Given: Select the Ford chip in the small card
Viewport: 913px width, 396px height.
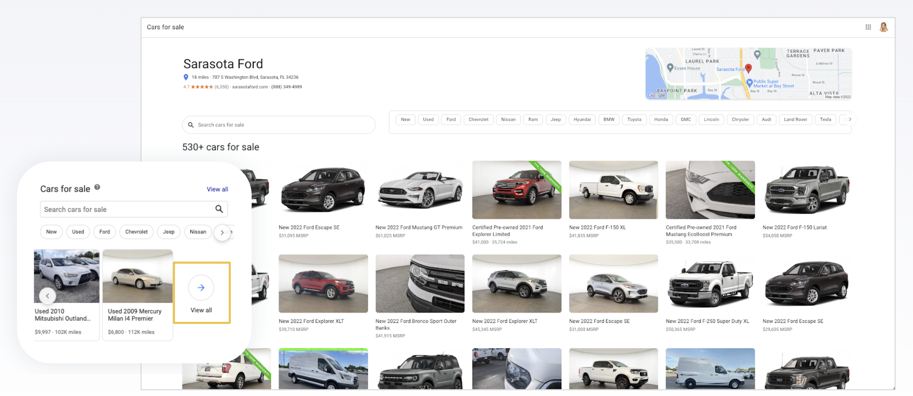Looking at the screenshot, I should (104, 231).
